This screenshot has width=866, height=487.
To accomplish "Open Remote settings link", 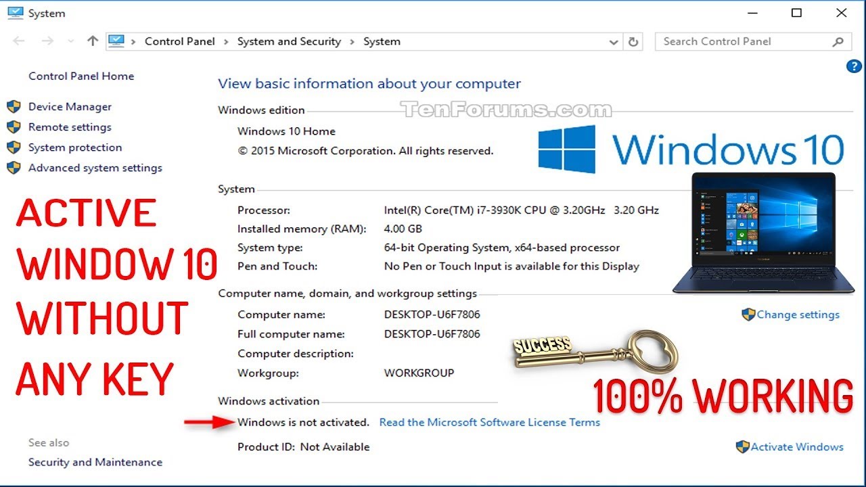I will tap(70, 126).
